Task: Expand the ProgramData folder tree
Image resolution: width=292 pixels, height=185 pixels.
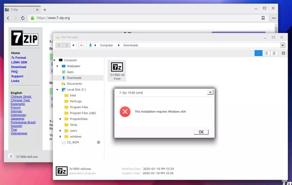Action: point(60,119)
